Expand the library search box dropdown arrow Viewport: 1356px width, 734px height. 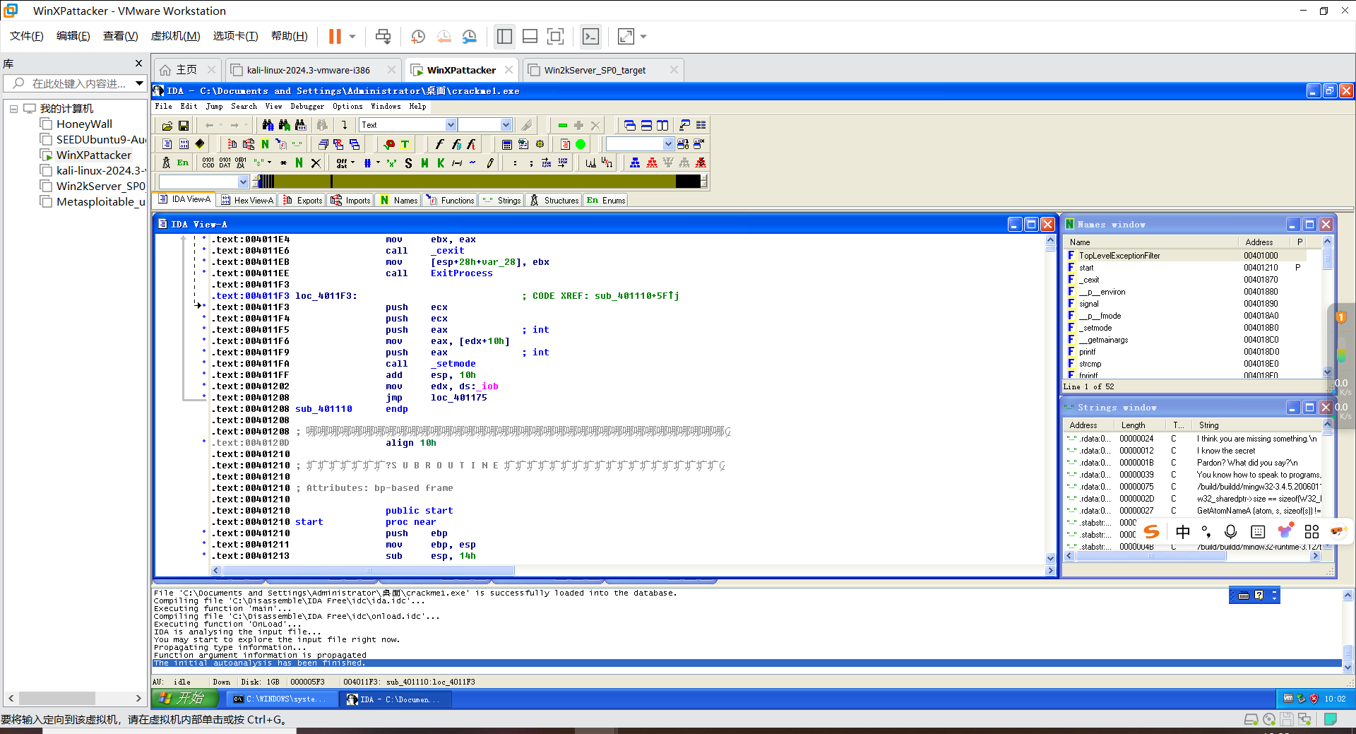tap(139, 83)
